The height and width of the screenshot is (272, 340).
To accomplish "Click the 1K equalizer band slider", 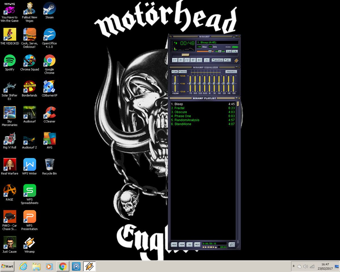I will 209,84.
